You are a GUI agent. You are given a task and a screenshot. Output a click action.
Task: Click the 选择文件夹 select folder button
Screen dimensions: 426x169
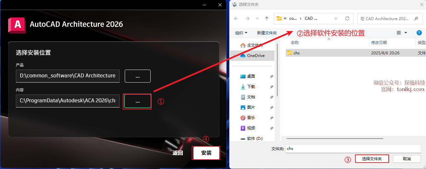(372, 159)
